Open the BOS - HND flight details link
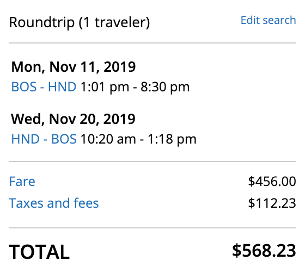 pos(44,86)
